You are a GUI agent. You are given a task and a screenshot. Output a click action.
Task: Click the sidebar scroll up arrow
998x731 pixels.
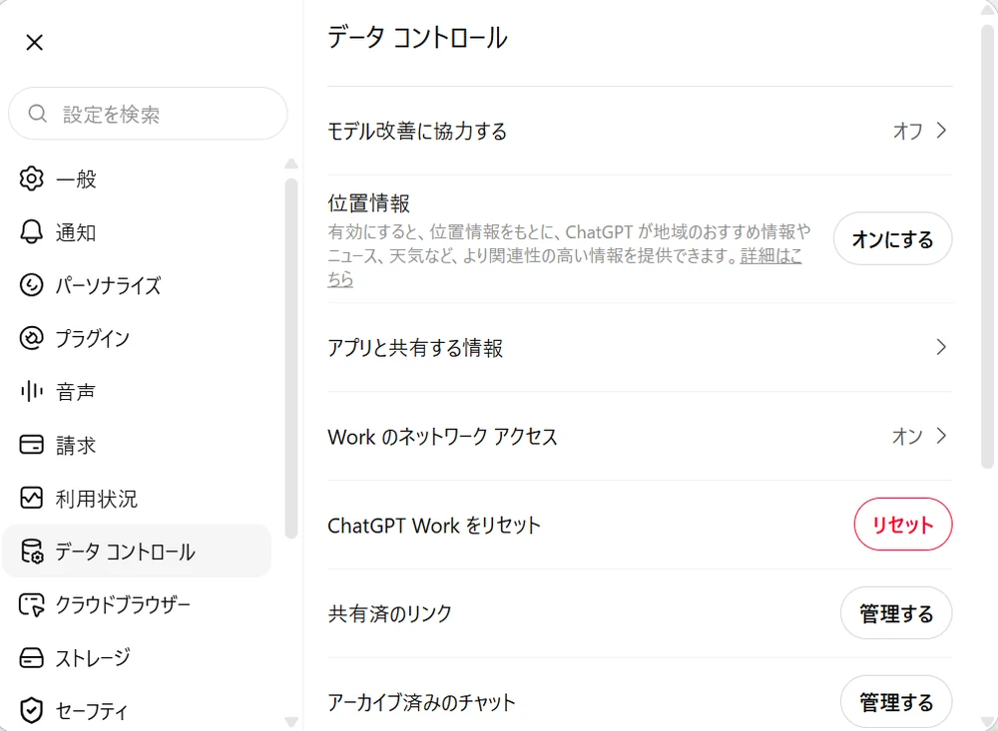tap(291, 164)
